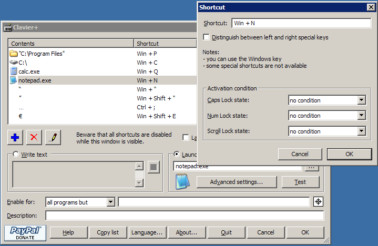Click the program list field beside Enable for
The image size is (378, 246).
click(x=214, y=202)
